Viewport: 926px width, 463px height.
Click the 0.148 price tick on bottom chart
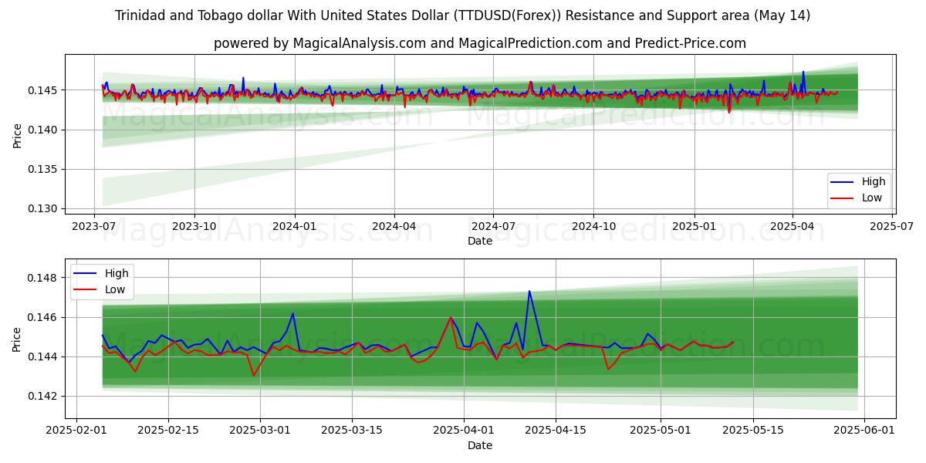[x=45, y=278]
